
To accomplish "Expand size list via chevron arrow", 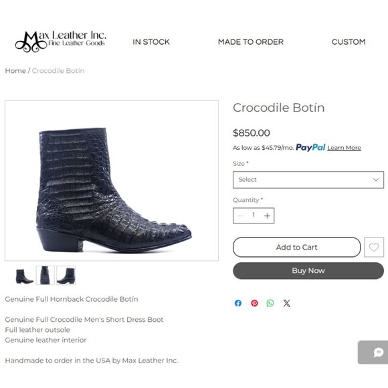I will [376, 180].
